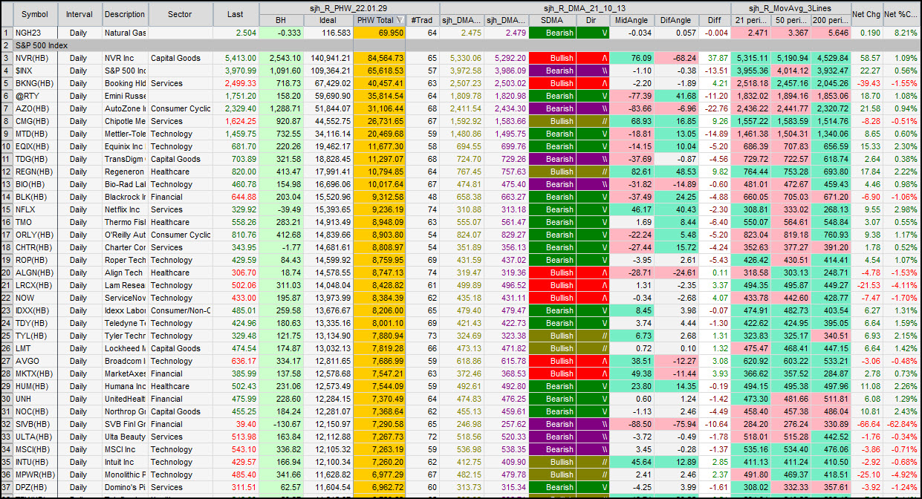This screenshot has height=499, width=922.
Task: Select the sjh_R_PHW_22.01.29 indicator group header
Action: pos(349,8)
